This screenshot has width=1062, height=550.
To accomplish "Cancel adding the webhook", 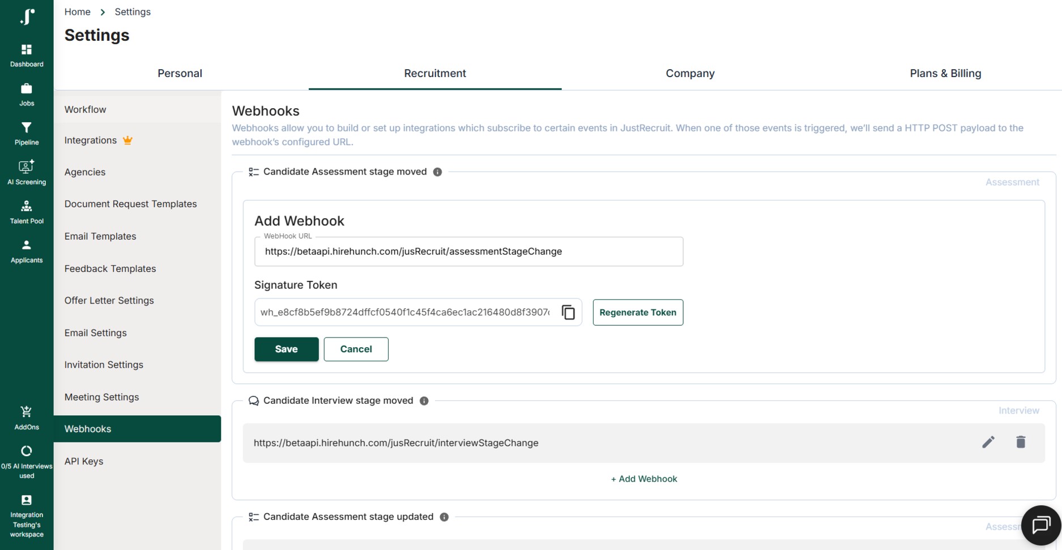I will click(356, 349).
